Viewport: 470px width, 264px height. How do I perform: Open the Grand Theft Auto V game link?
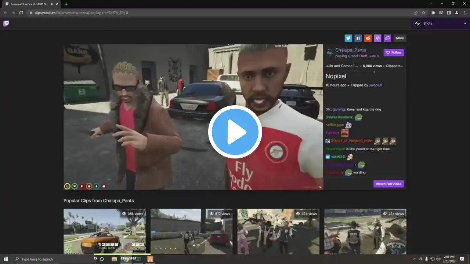point(364,56)
